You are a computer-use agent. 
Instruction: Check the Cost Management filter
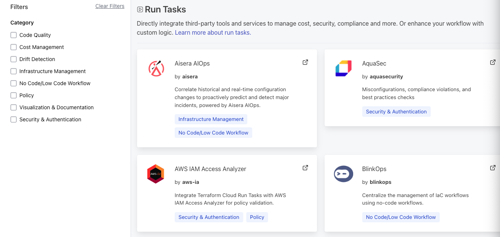(14, 47)
